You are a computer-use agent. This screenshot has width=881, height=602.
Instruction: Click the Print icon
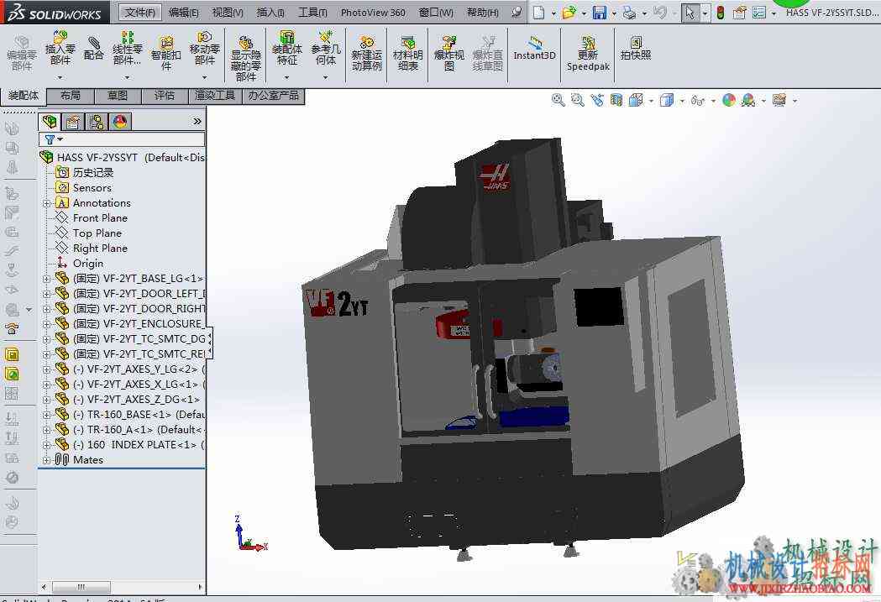tap(629, 13)
